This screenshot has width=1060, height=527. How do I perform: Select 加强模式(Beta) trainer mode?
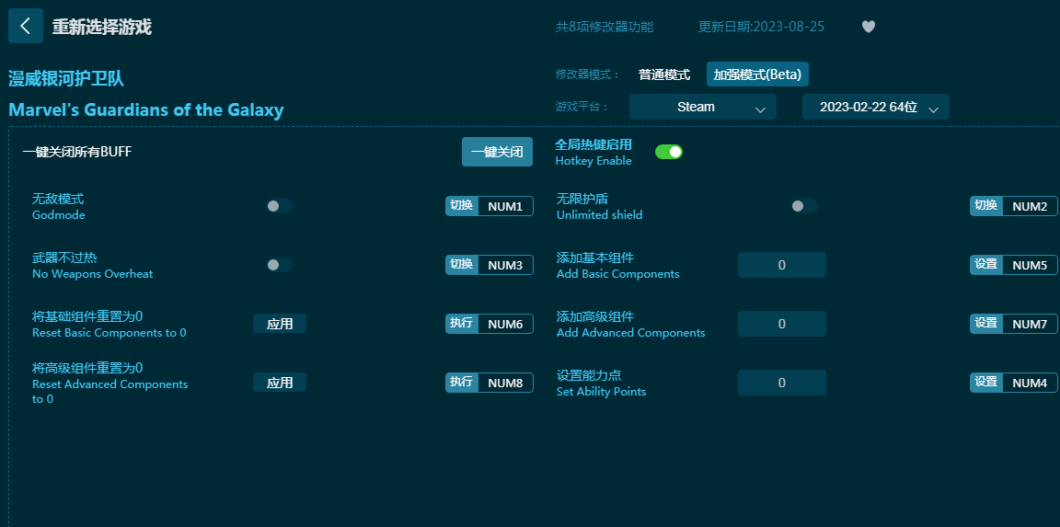[x=757, y=74]
